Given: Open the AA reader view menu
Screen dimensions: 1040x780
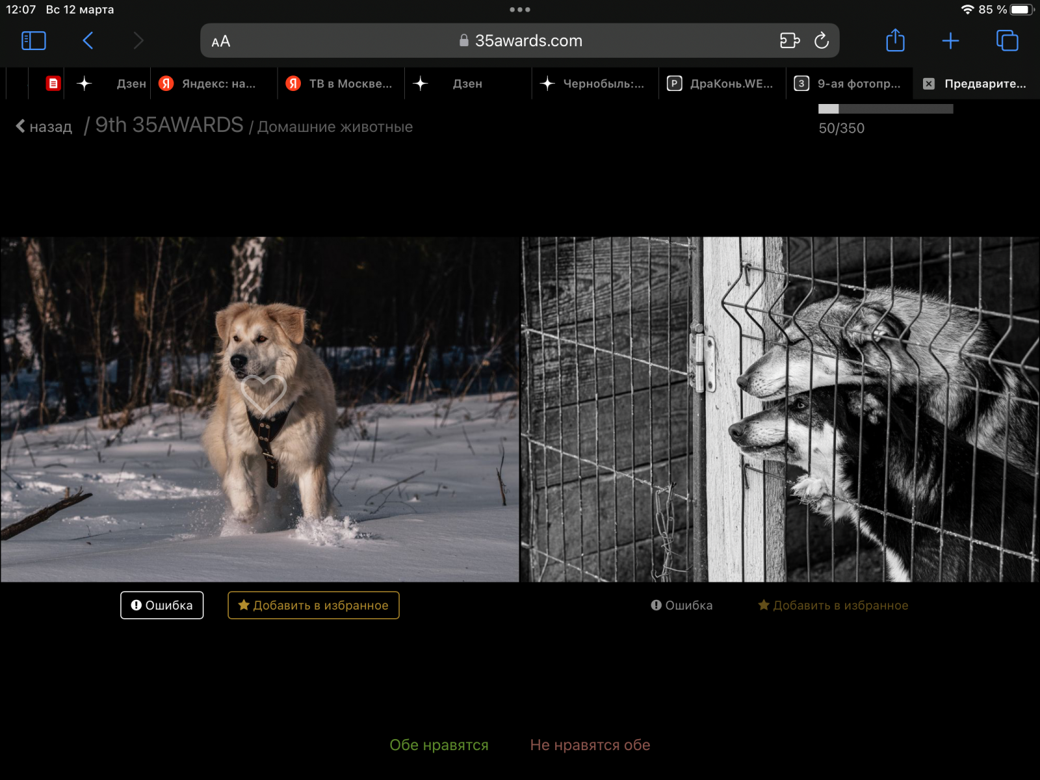Looking at the screenshot, I should click(x=221, y=42).
